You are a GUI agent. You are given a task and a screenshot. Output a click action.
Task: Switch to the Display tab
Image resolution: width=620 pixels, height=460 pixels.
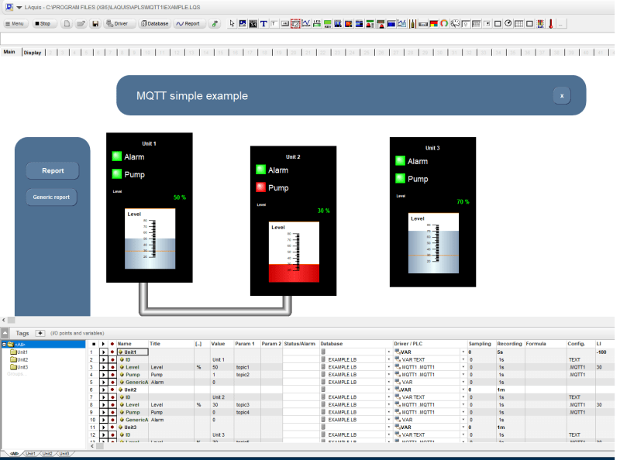(x=33, y=53)
